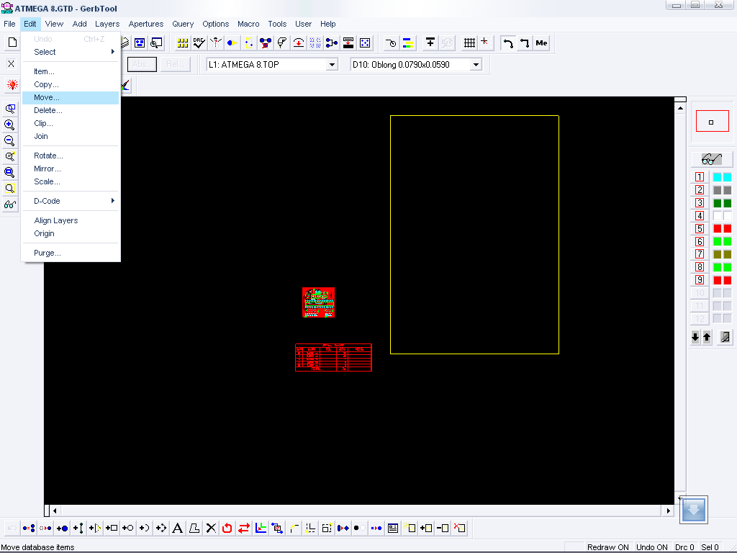The image size is (737, 553).
Task: Toggle visibility of layer 6
Action: coord(700,241)
